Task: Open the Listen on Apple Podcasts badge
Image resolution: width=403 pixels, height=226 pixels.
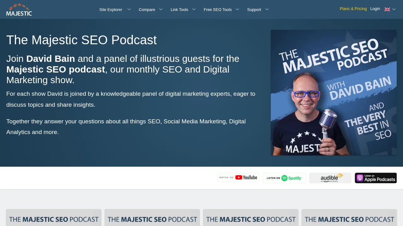Action: tap(376, 178)
